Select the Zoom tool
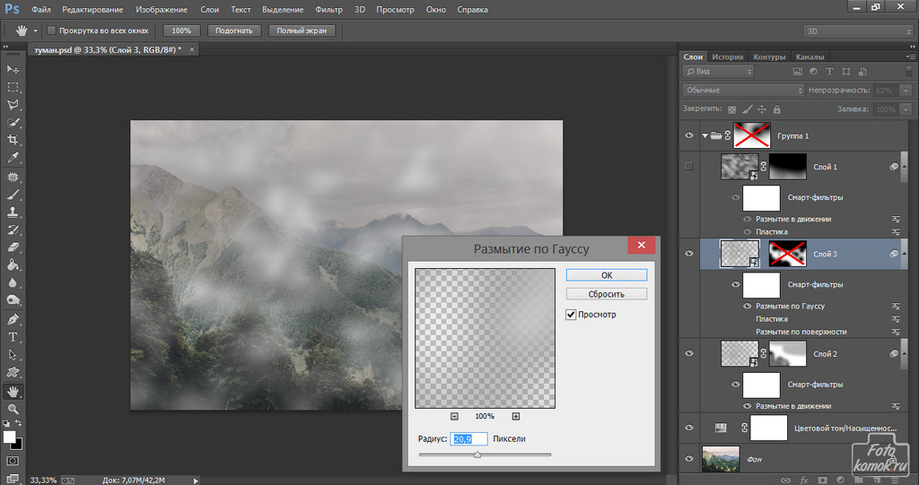Screen dimensions: 919x485 point(13,409)
